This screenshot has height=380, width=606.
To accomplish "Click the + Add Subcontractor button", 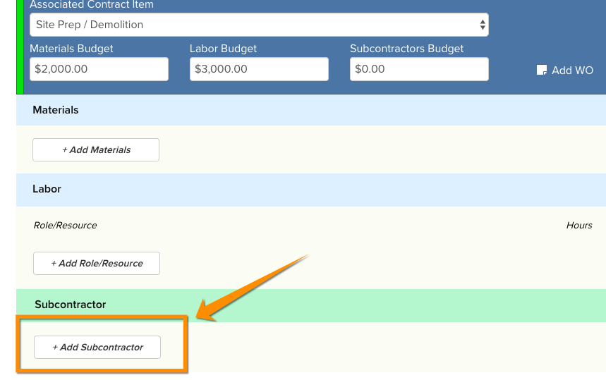I will point(97,347).
